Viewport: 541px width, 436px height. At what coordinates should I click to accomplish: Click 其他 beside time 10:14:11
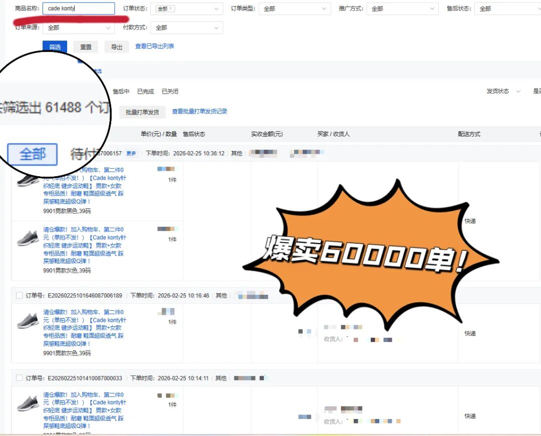(221, 378)
